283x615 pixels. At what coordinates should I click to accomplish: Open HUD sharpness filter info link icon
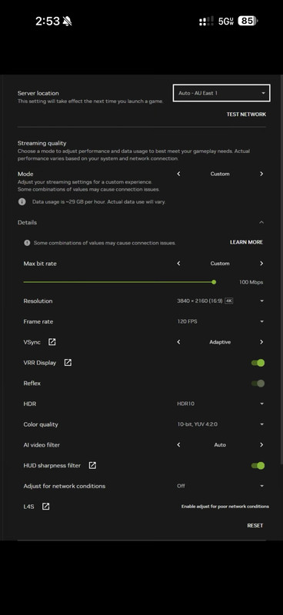[x=92, y=466]
